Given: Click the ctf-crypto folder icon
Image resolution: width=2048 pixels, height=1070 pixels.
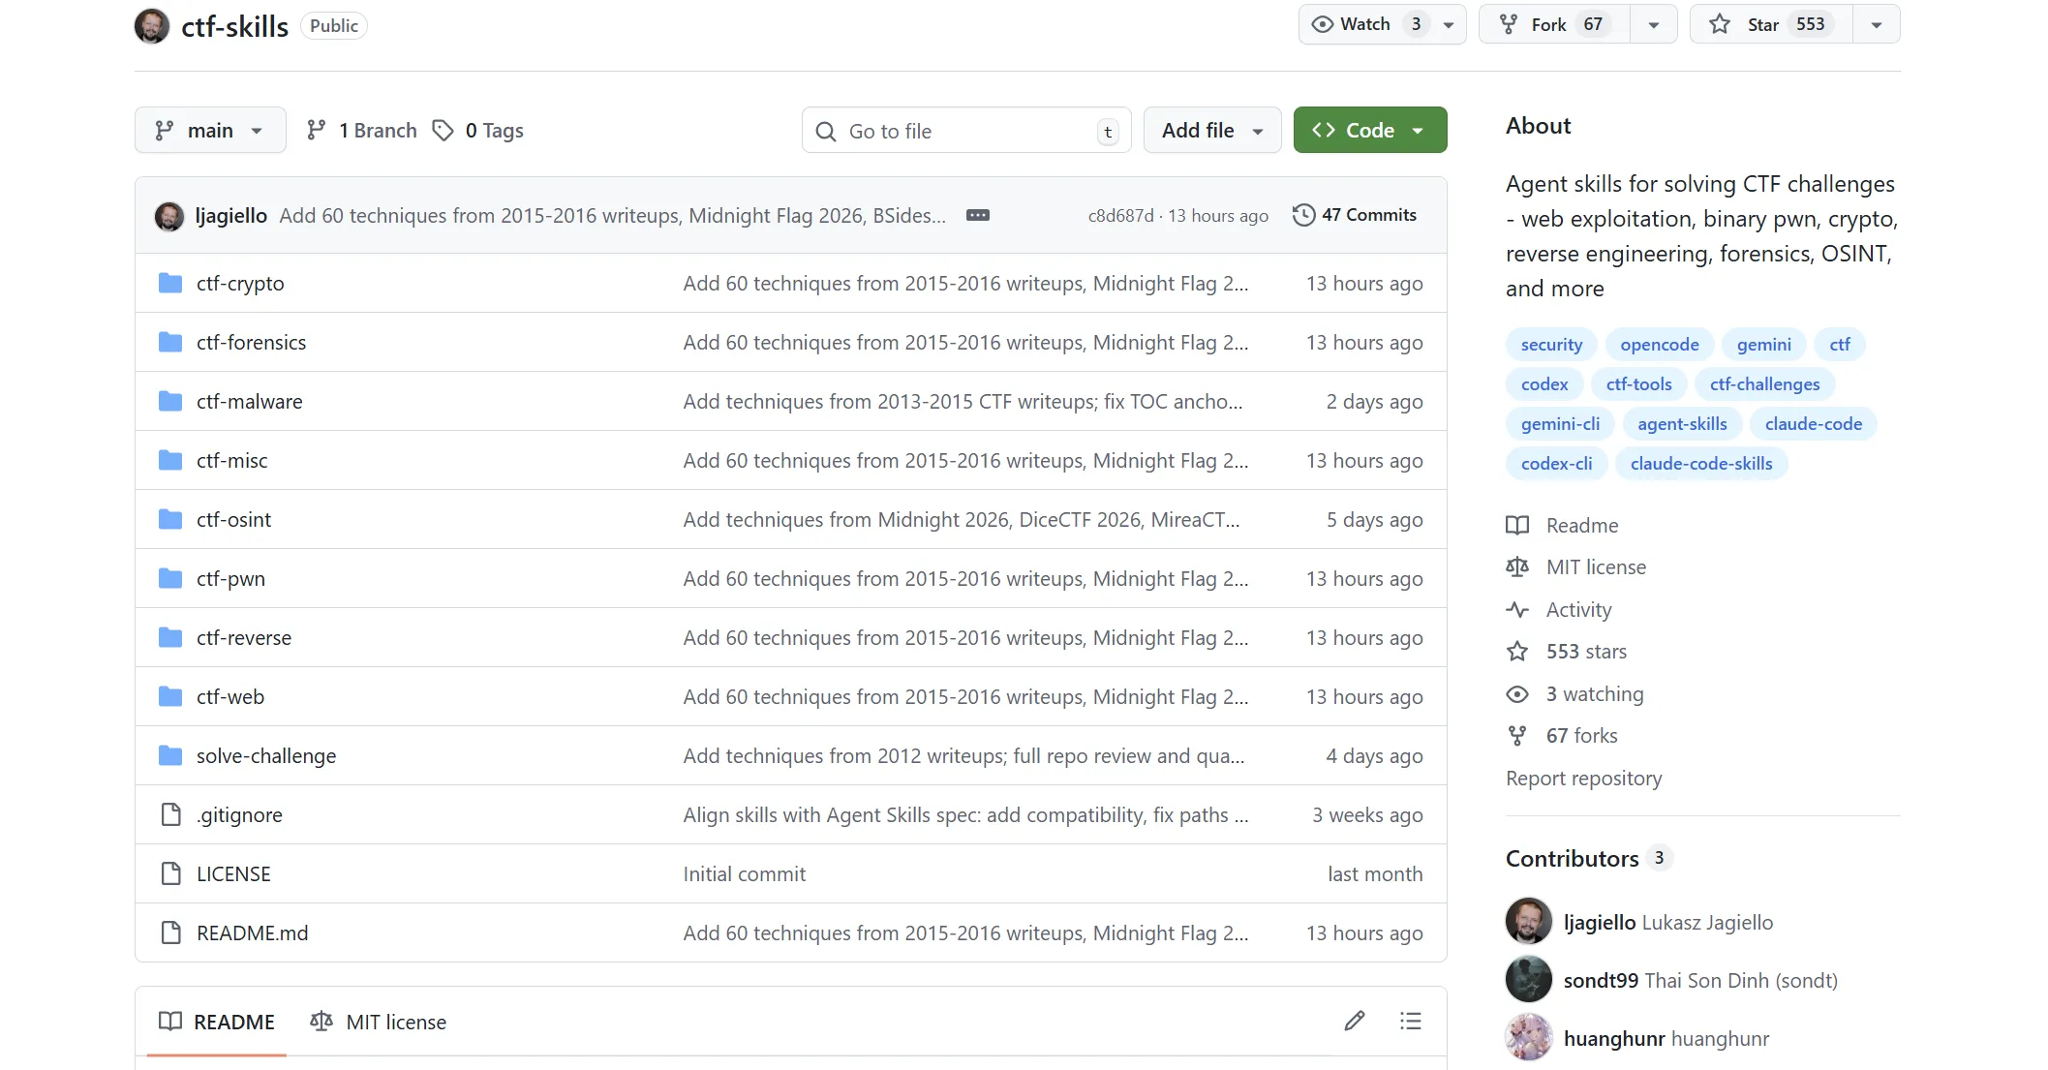Looking at the screenshot, I should tap(170, 283).
